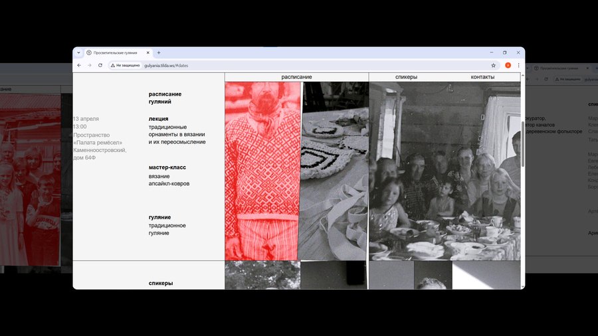The width and height of the screenshot is (598, 336).
Task: Click the 13 апреля date text
Action: pos(86,119)
